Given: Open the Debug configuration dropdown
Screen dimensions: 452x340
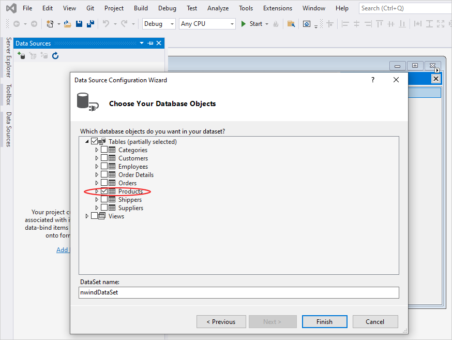Looking at the screenshot, I should (159, 24).
